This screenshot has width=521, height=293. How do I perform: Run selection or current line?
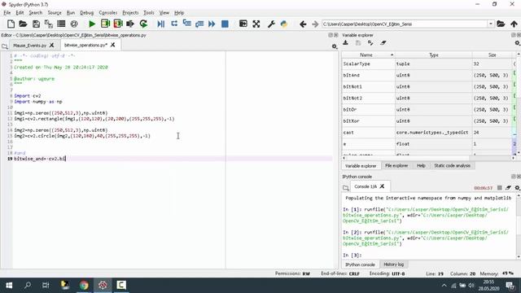tap(130, 24)
